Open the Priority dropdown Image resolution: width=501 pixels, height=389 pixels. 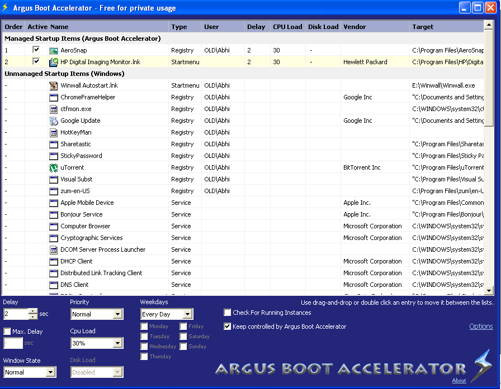[117, 314]
